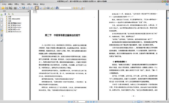Toggle the navigation panel layout icon

pos(32,8)
